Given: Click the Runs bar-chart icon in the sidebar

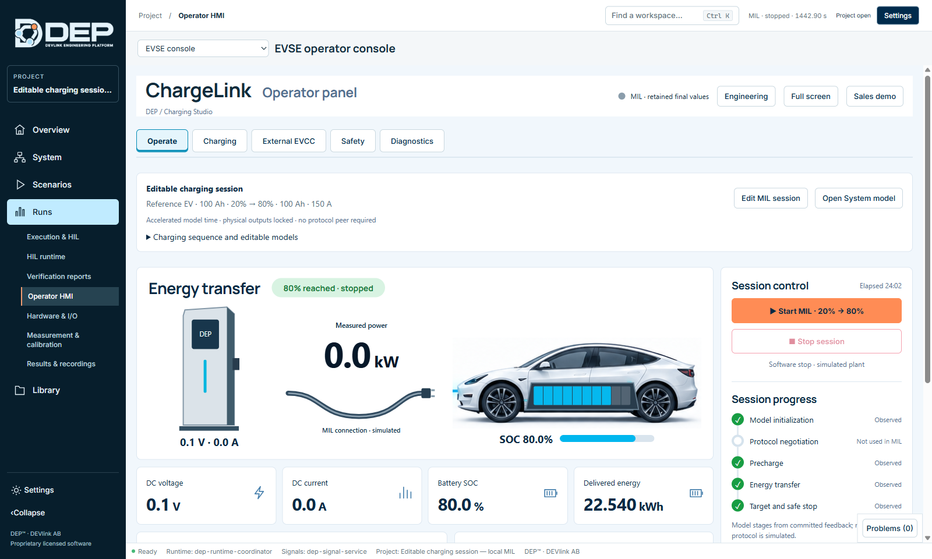Looking at the screenshot, I should pos(20,212).
